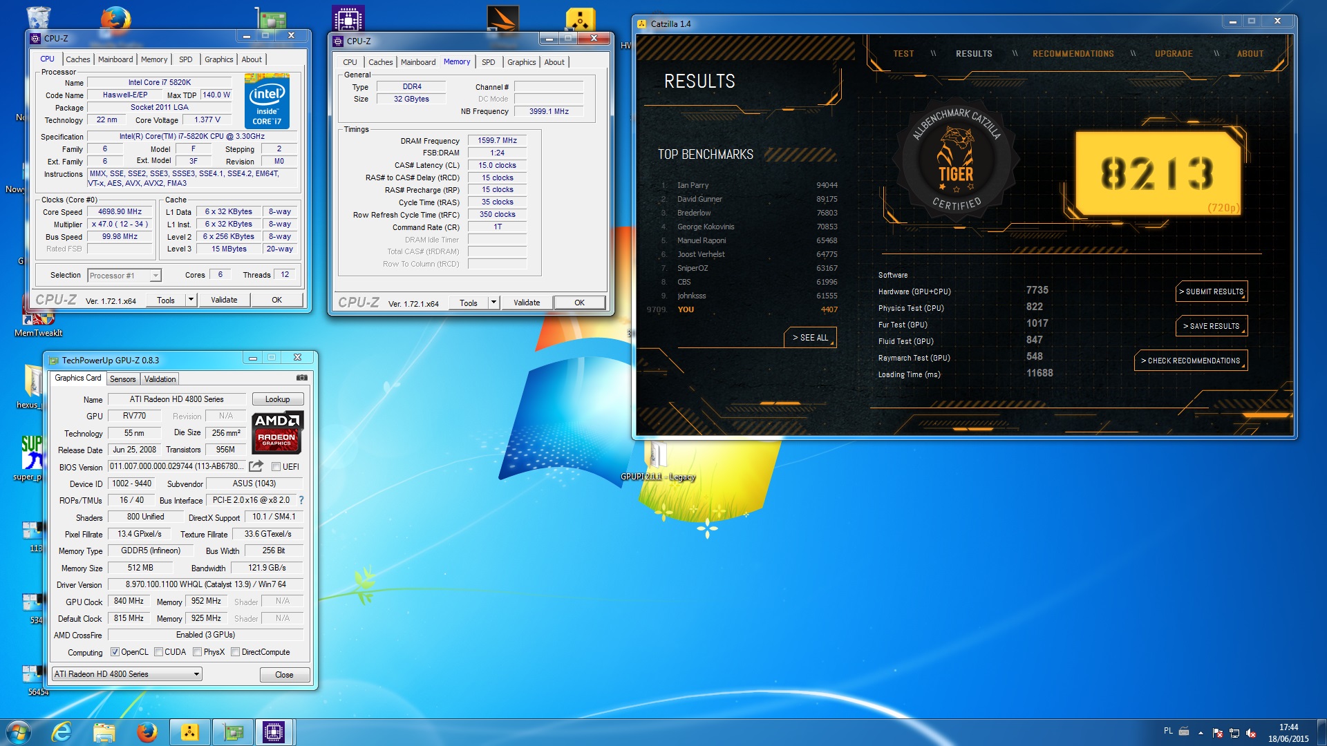Click the muted volume tray icon

click(1251, 733)
